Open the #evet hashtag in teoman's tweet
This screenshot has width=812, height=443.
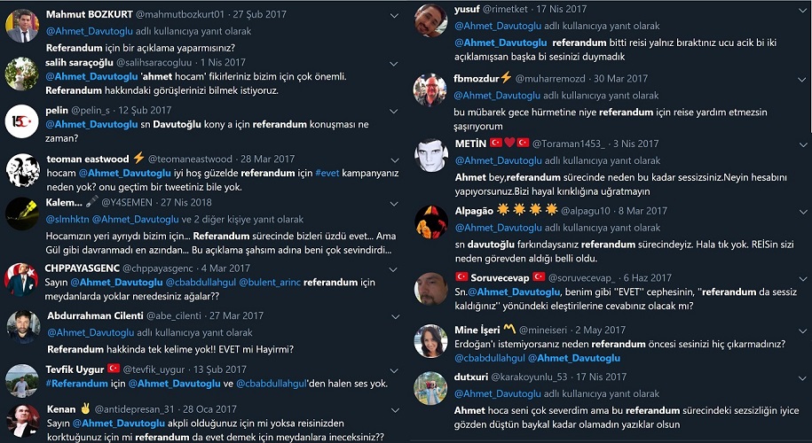pos(327,173)
